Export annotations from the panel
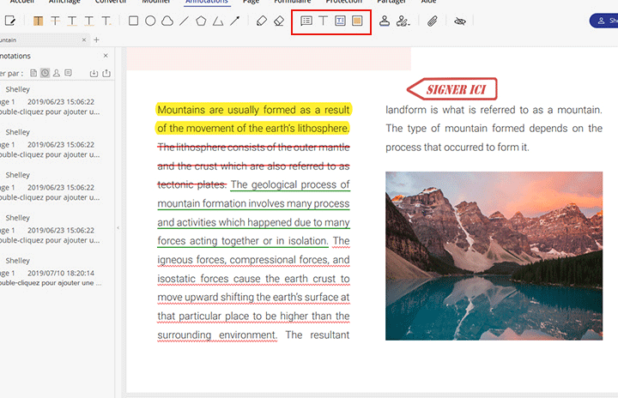This screenshot has width=618, height=398. (x=106, y=73)
